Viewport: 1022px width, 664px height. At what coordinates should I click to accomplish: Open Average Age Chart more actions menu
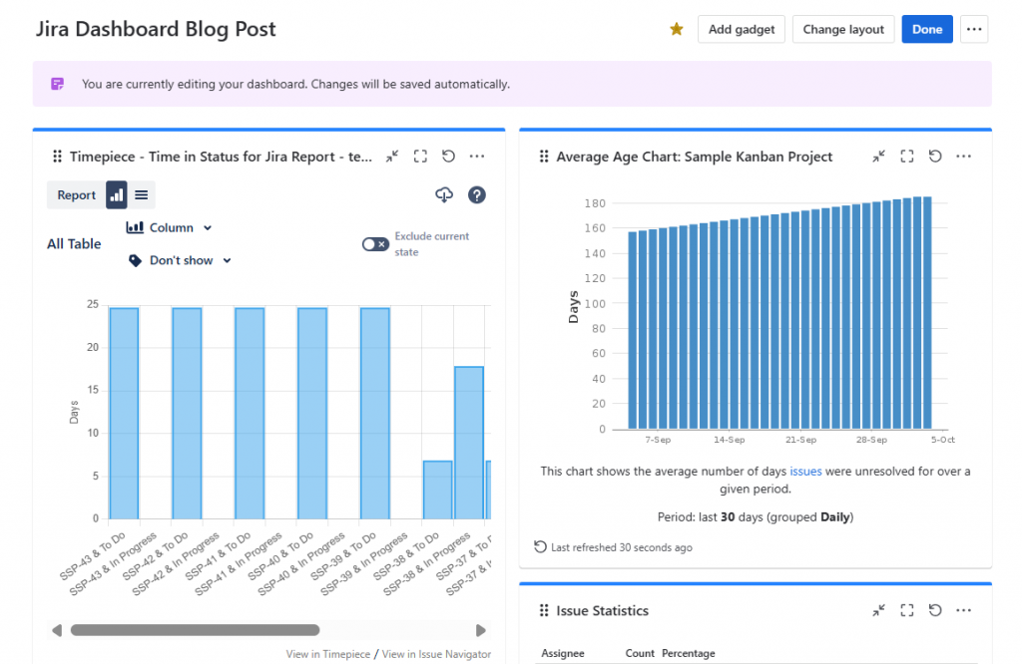coord(963,157)
